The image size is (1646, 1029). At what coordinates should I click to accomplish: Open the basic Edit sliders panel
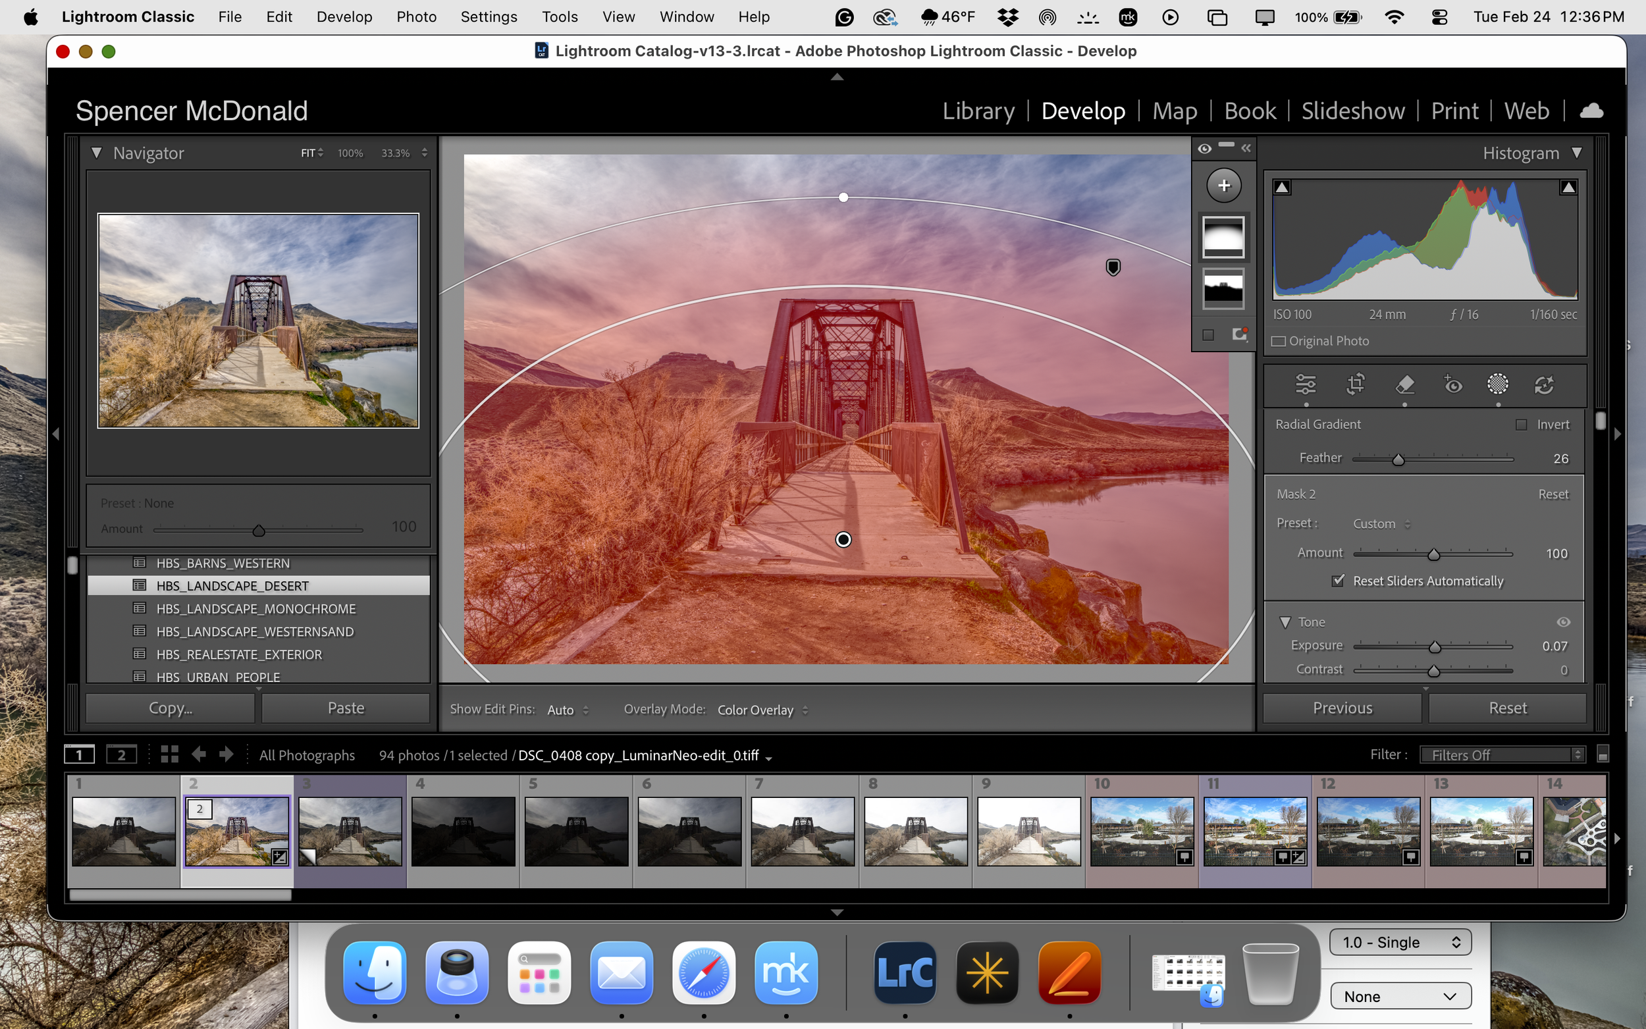coord(1306,384)
